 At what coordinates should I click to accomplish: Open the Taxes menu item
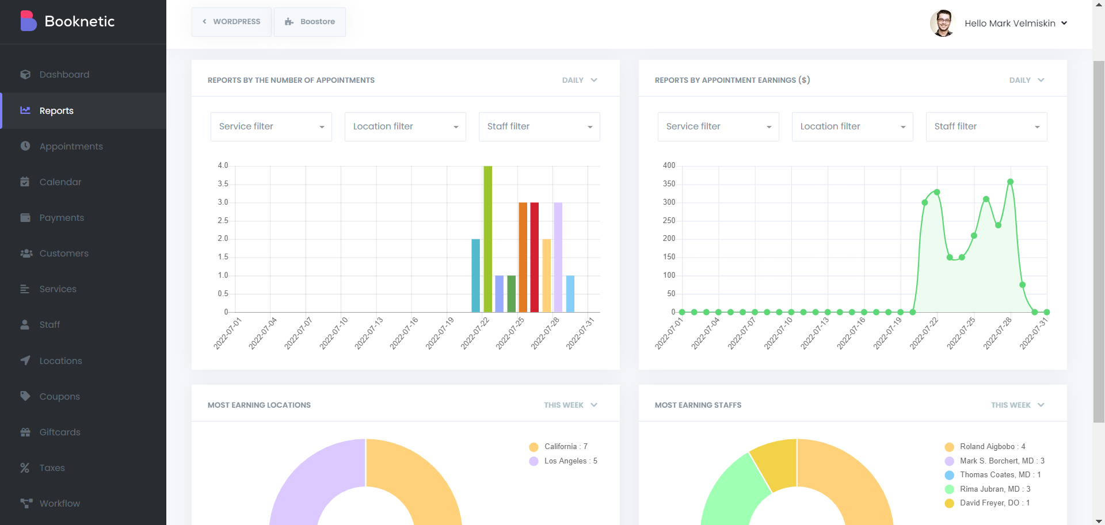pyautogui.click(x=83, y=467)
